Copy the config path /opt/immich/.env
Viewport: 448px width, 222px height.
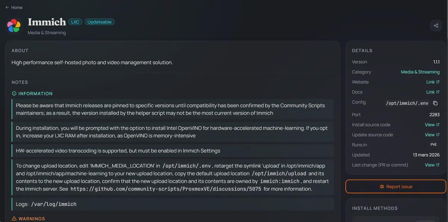coord(435,103)
